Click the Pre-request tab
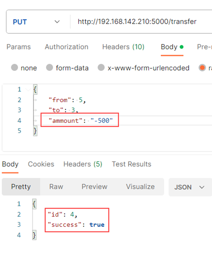This screenshot has width=212, height=258. (204, 47)
